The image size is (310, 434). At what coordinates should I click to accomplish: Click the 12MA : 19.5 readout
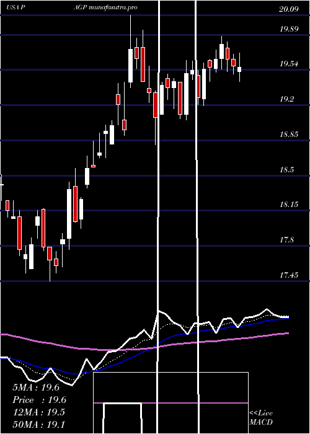point(38,412)
